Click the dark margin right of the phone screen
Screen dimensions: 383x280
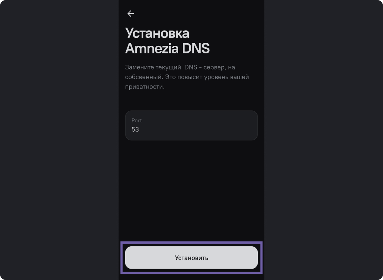pos(323,140)
